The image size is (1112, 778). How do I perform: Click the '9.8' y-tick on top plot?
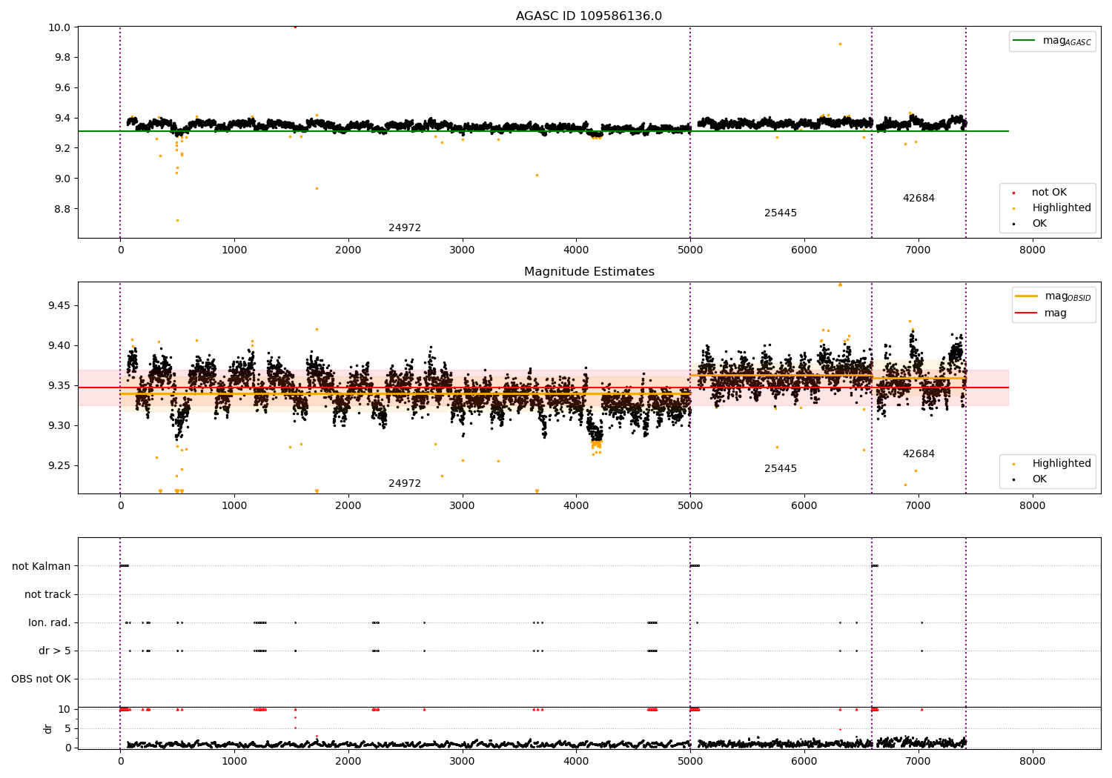click(x=62, y=58)
